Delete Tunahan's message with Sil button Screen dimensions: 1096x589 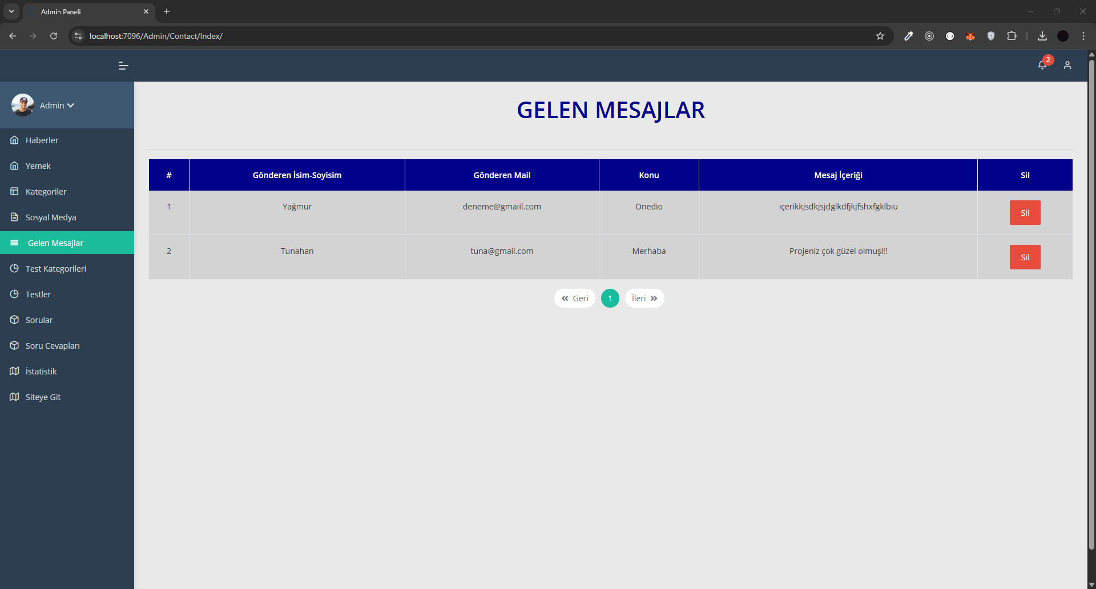(x=1025, y=257)
